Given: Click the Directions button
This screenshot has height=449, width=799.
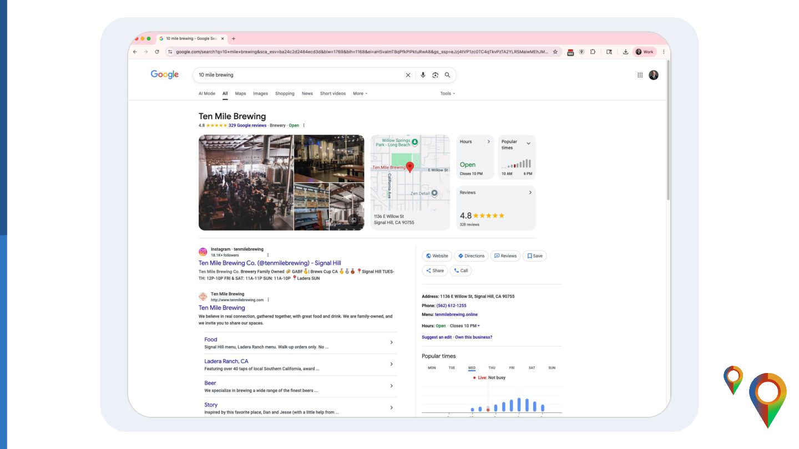Looking at the screenshot, I should [472, 256].
